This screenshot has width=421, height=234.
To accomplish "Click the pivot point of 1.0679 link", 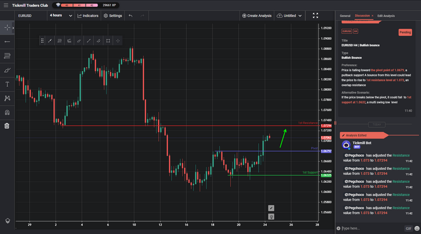I will (387, 70).
